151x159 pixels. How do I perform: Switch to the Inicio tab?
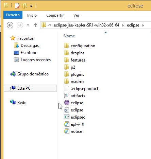pos(32,15)
